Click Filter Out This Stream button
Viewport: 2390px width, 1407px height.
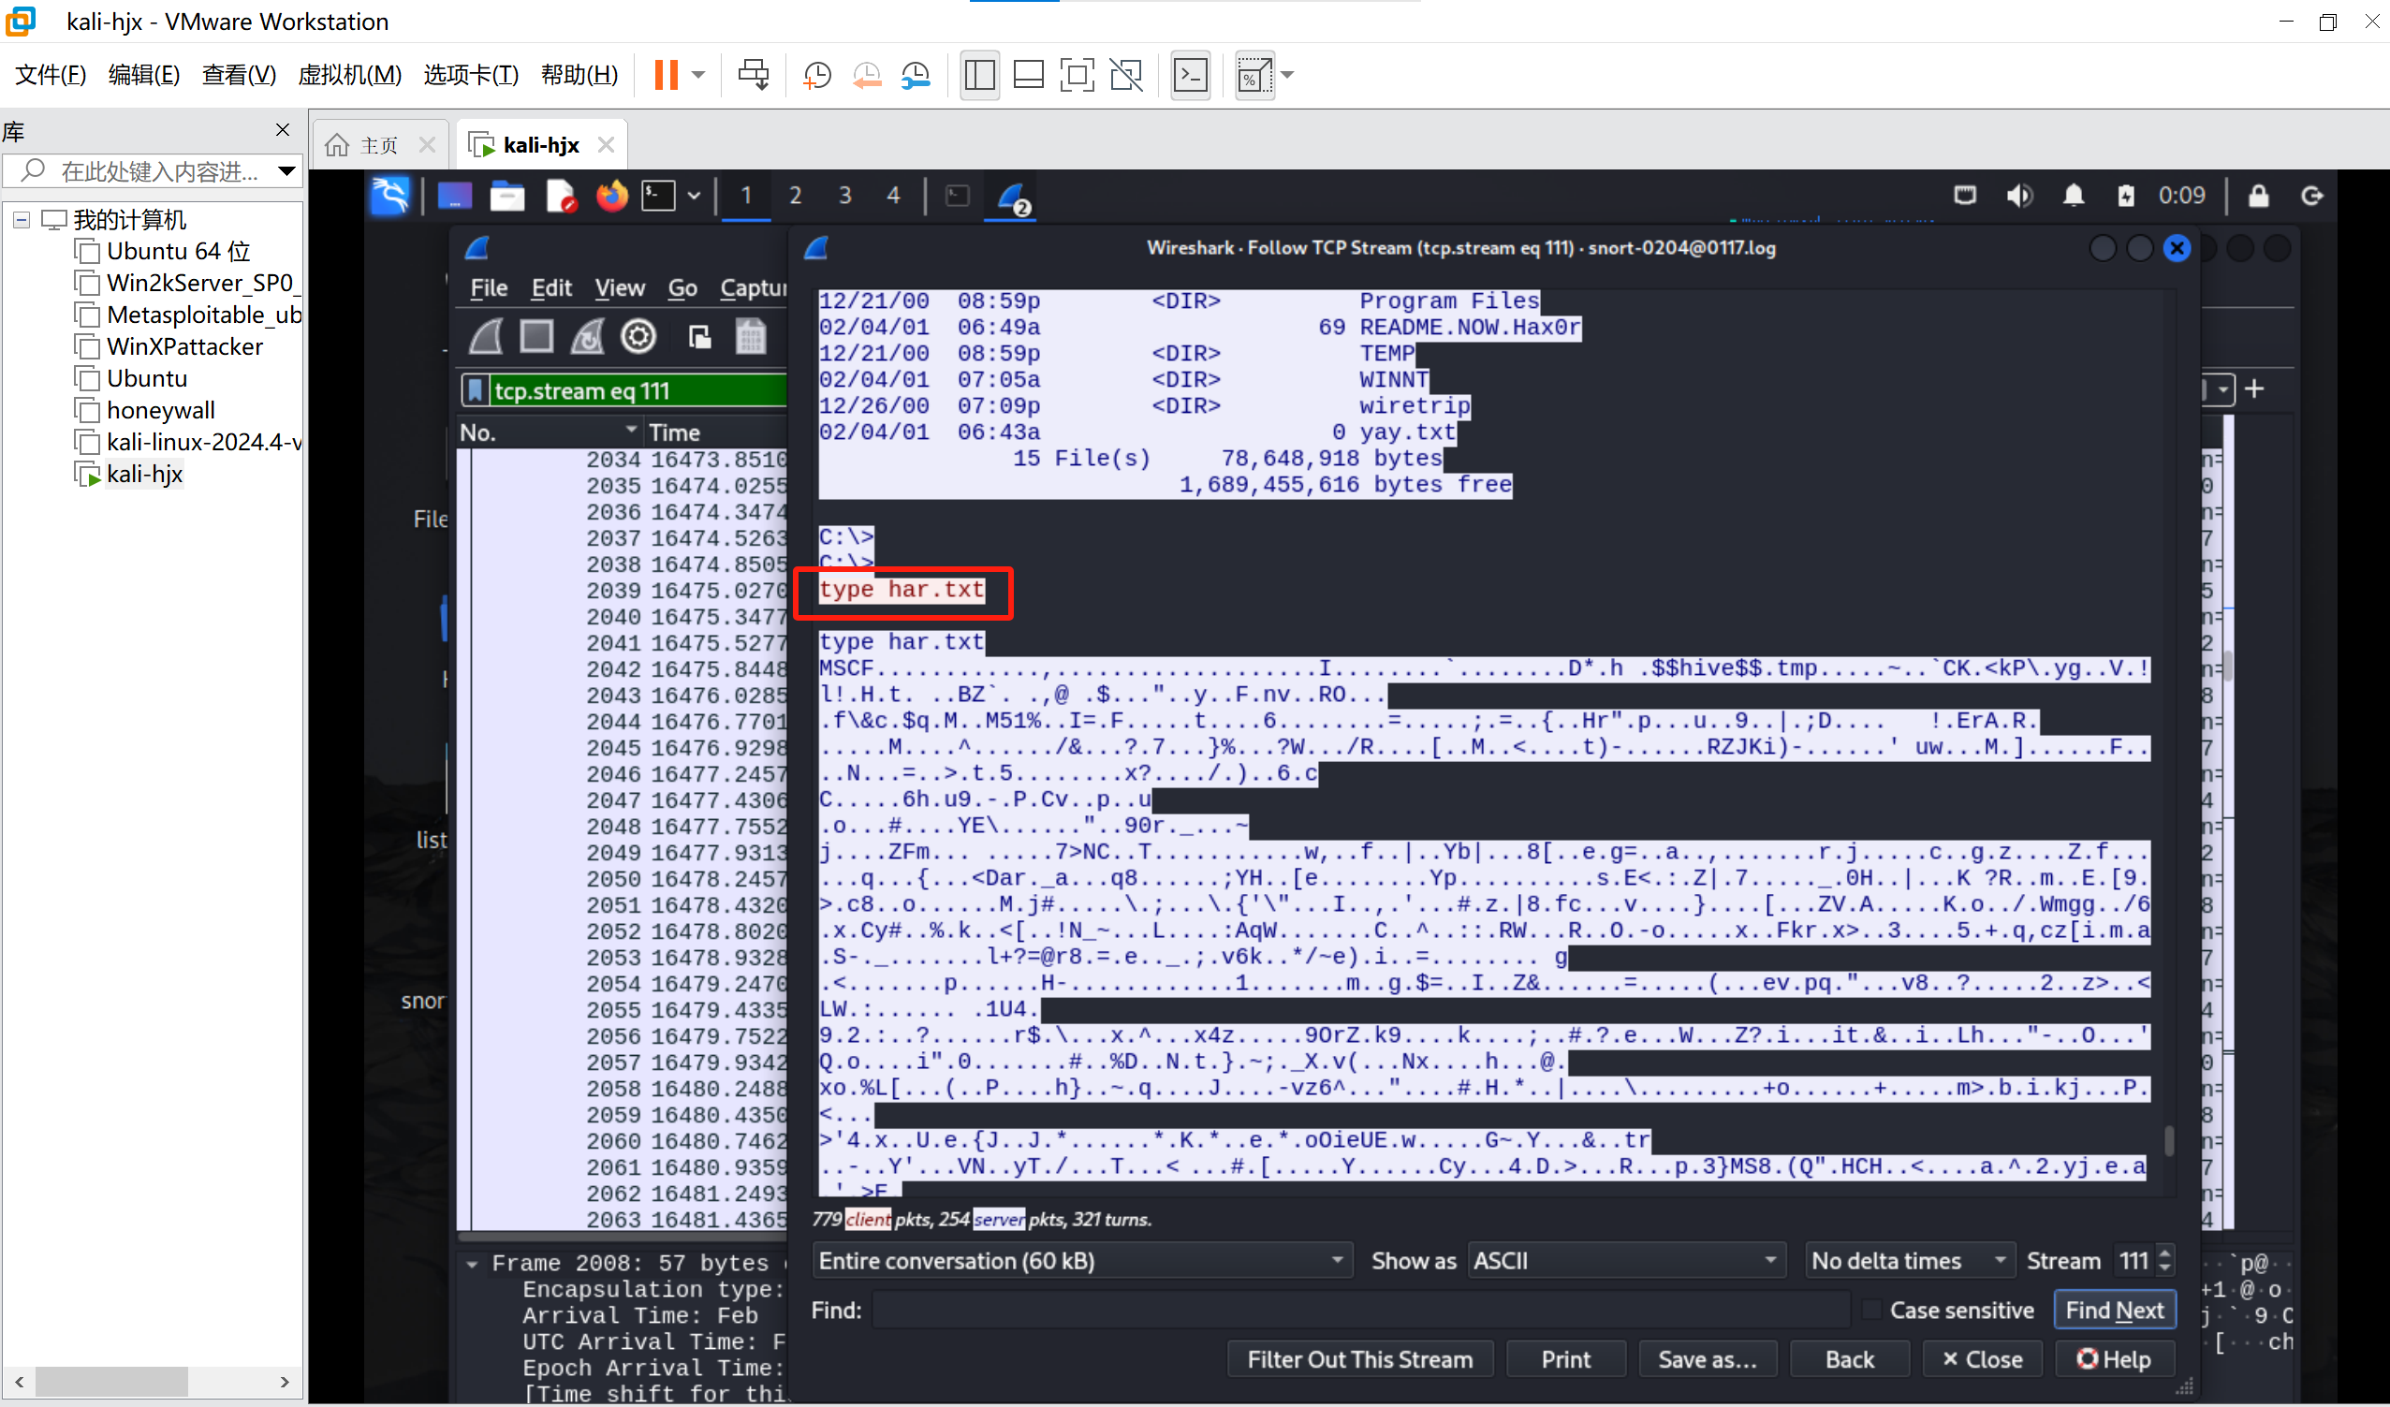tap(1359, 1359)
